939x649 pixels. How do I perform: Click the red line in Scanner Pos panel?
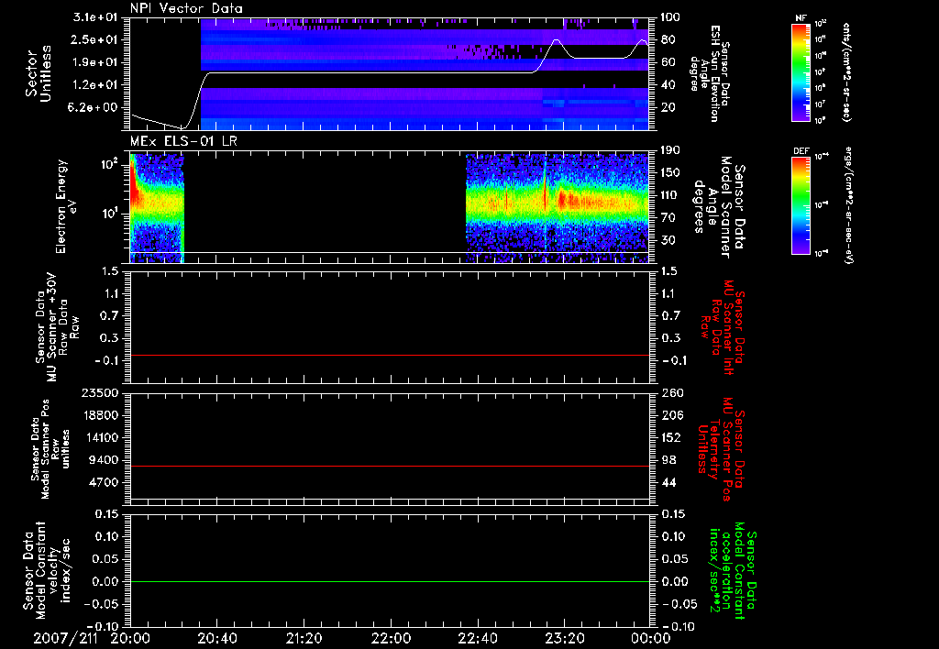coord(390,466)
